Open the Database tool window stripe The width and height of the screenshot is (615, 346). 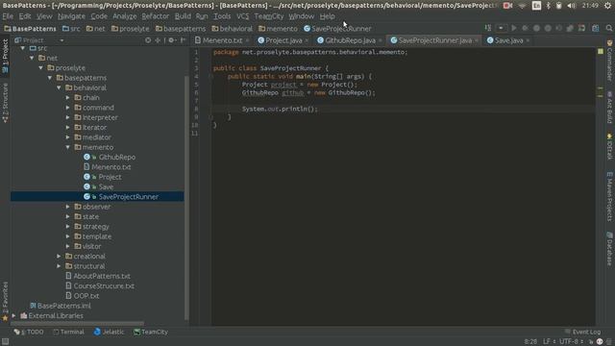tap(609, 249)
